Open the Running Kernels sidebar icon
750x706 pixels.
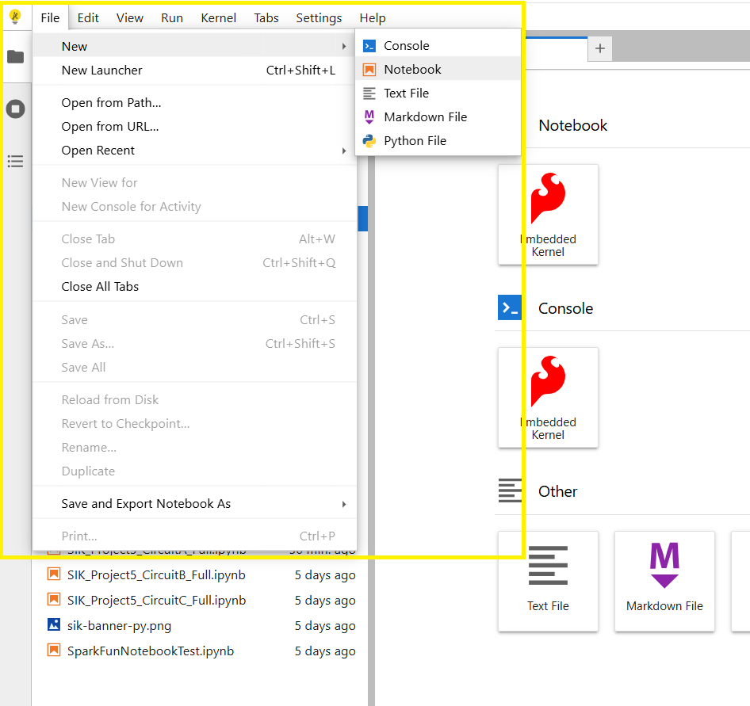(15, 109)
